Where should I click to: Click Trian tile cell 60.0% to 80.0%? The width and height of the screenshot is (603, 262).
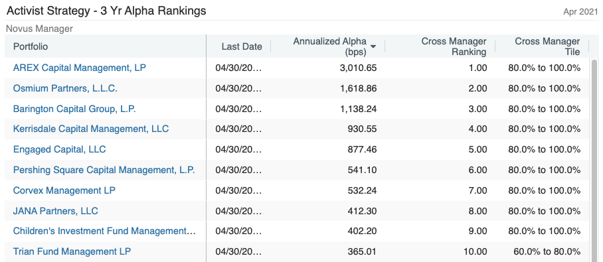click(547, 251)
